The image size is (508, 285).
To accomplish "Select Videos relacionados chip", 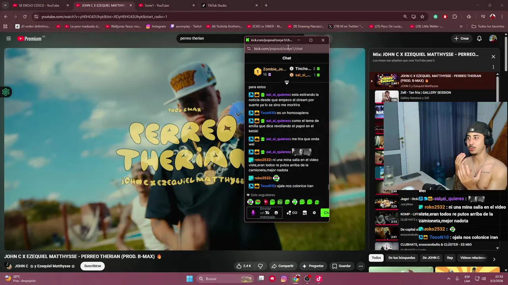I will (x=473, y=258).
